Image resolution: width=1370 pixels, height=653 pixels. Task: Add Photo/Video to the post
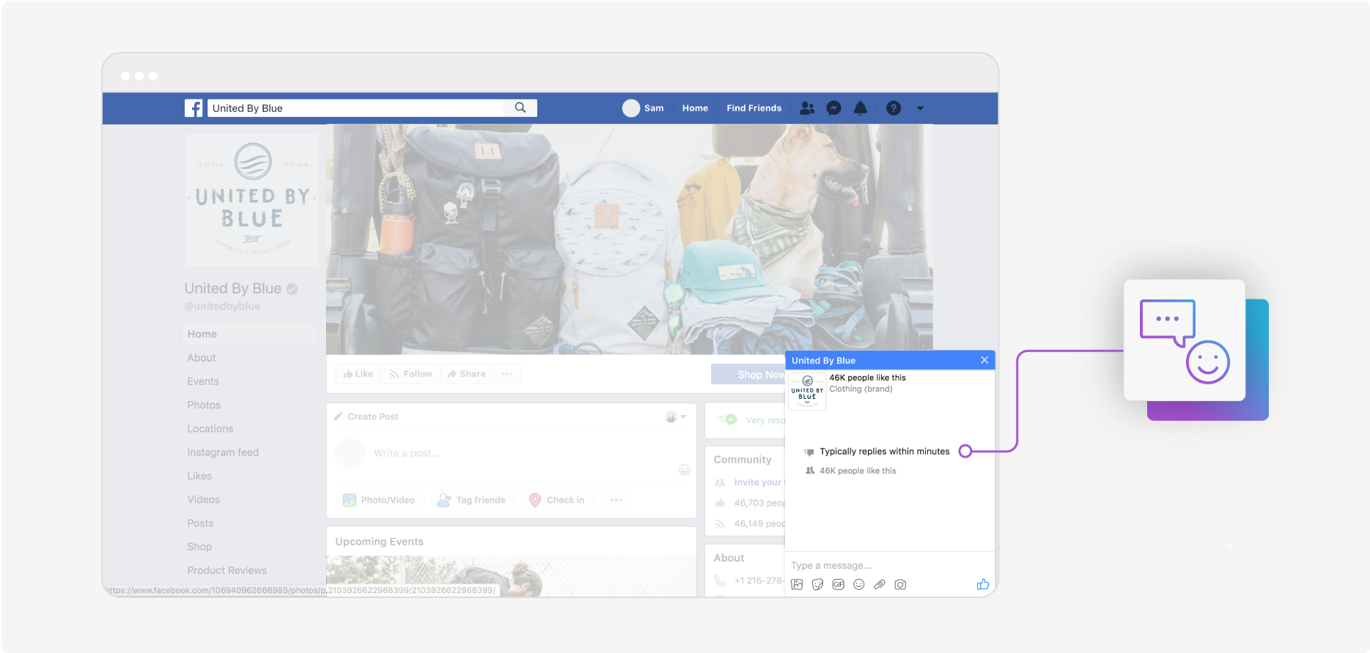379,500
